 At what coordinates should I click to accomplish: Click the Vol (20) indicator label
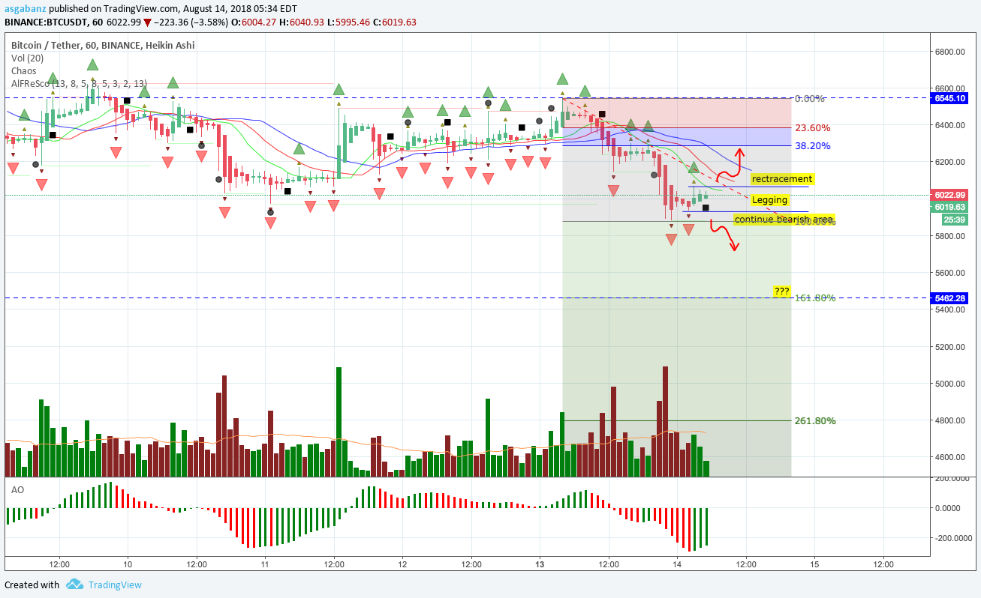coord(28,58)
